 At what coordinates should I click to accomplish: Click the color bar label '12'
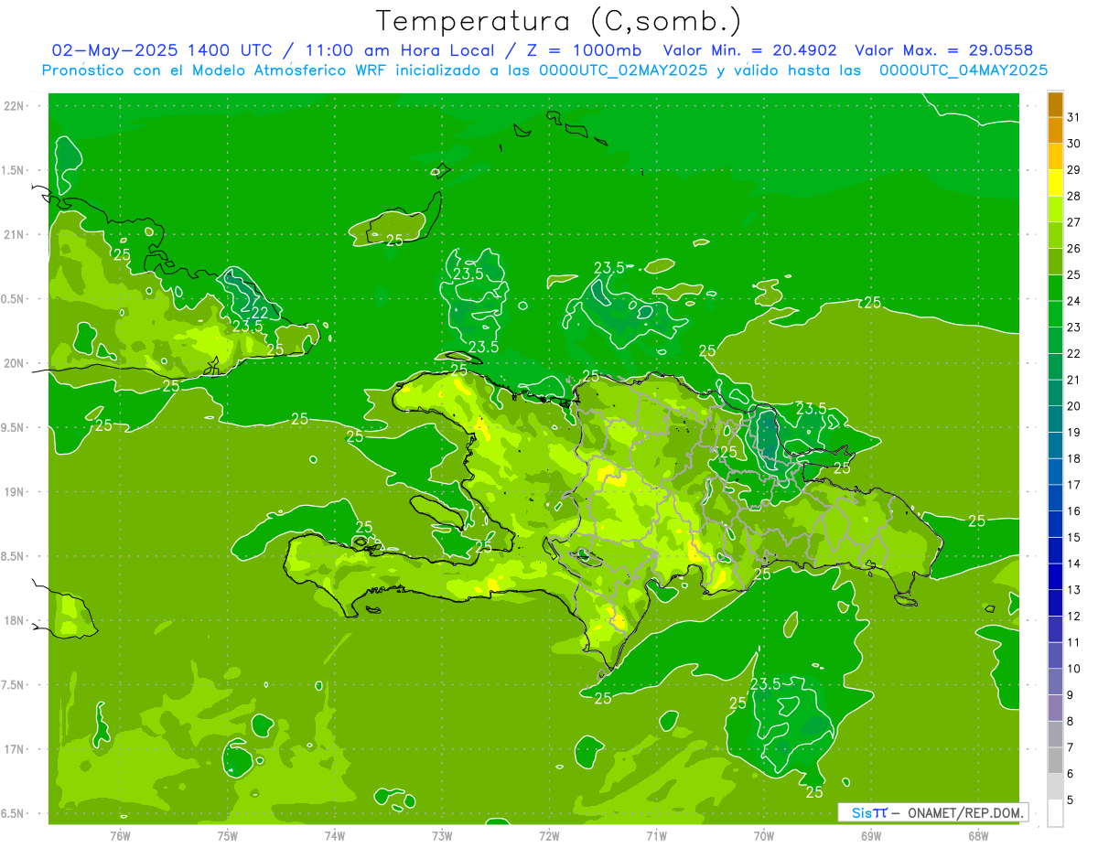[x=1073, y=616]
